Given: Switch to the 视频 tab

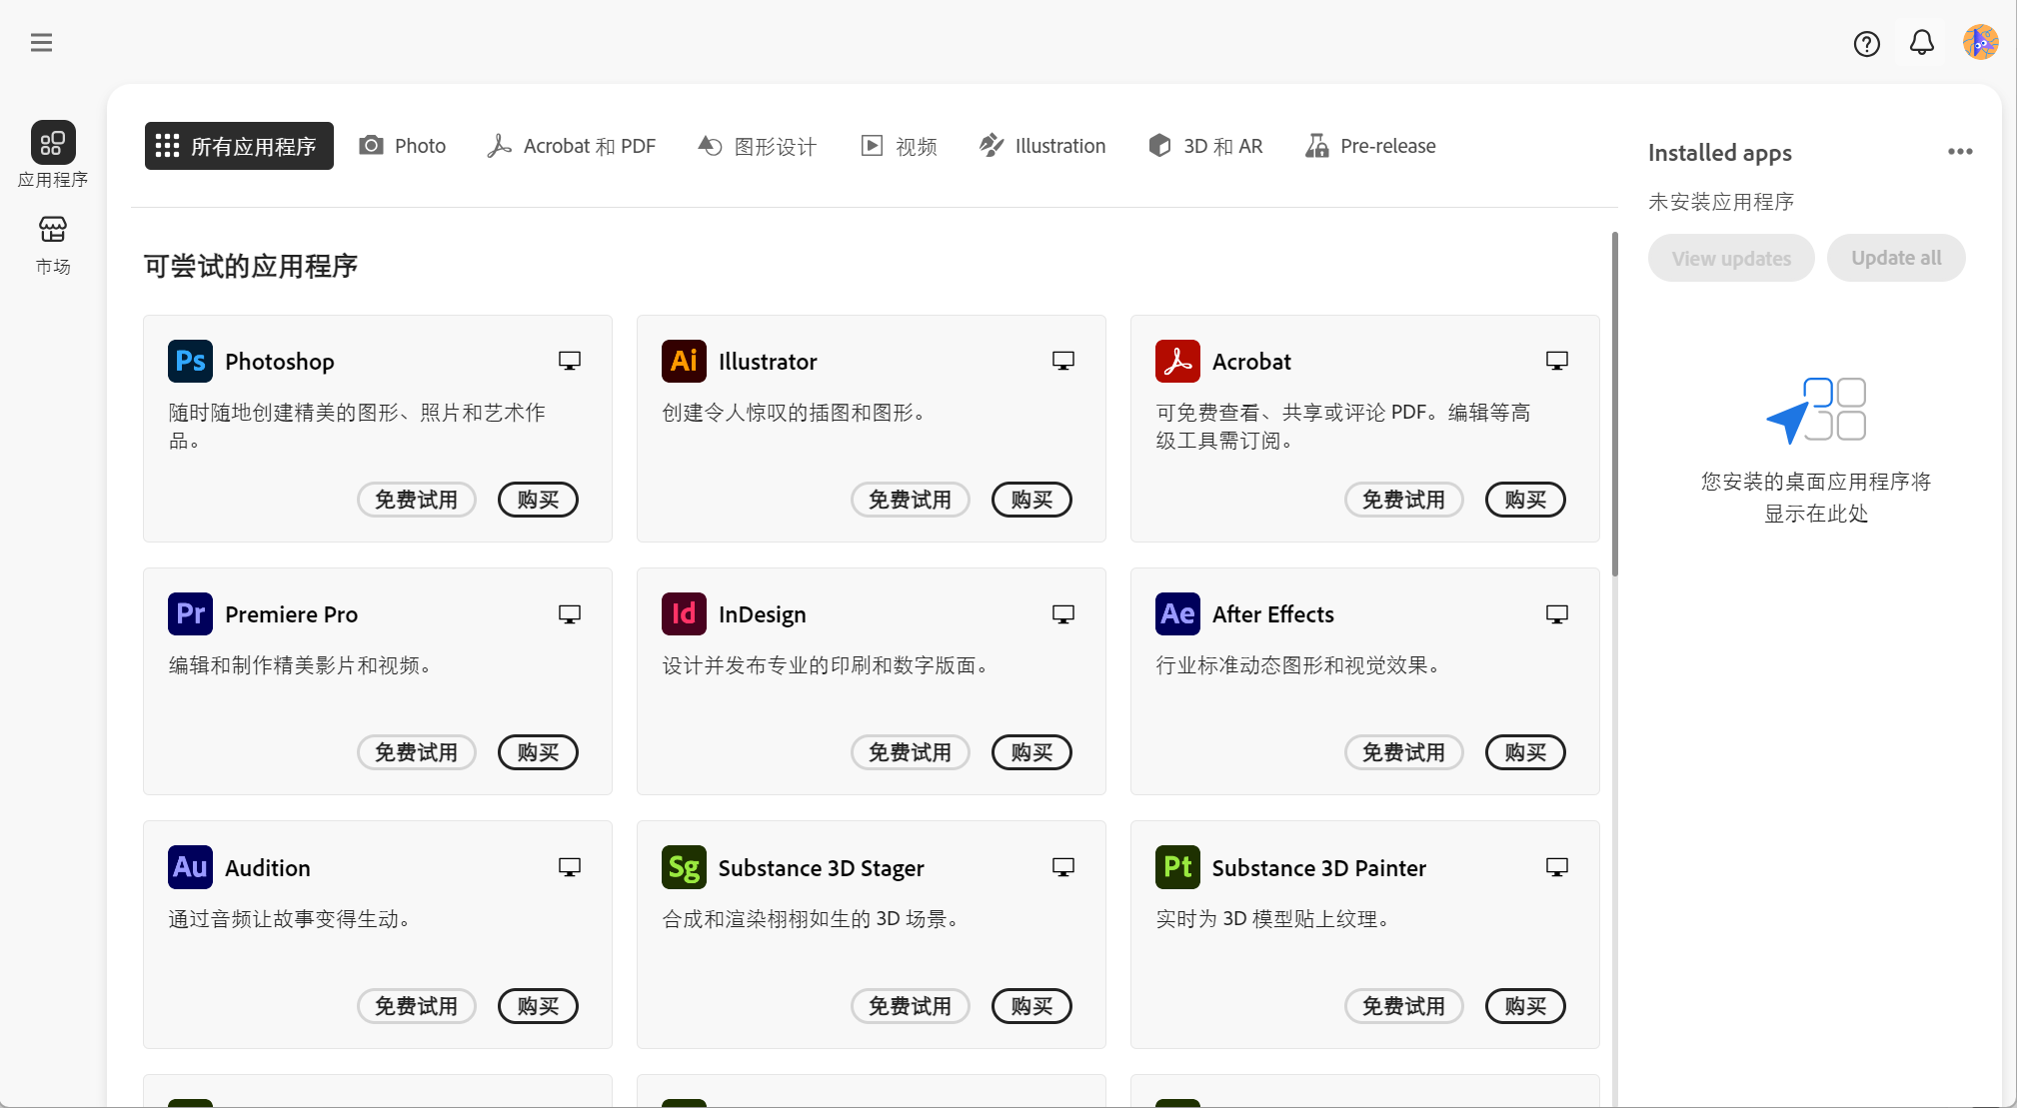Looking at the screenshot, I should coord(900,146).
